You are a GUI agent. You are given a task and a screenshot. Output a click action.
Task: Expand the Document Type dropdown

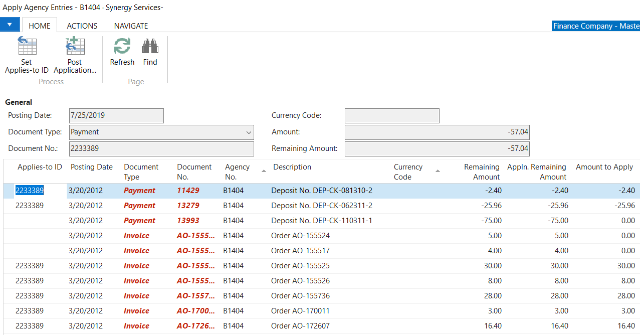pos(249,132)
